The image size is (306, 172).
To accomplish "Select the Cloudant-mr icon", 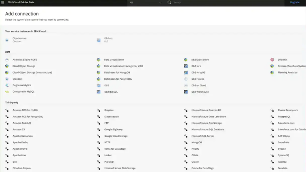I will coord(7,40).
